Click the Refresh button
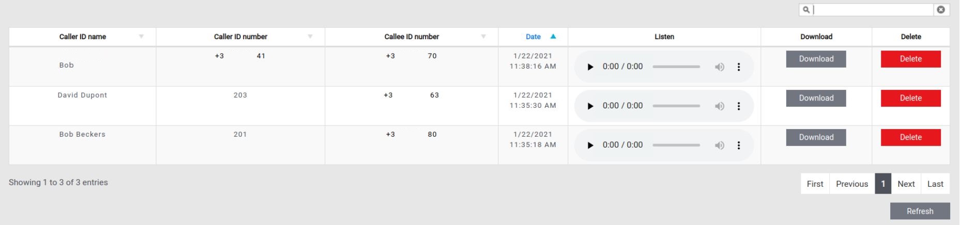 tap(920, 211)
